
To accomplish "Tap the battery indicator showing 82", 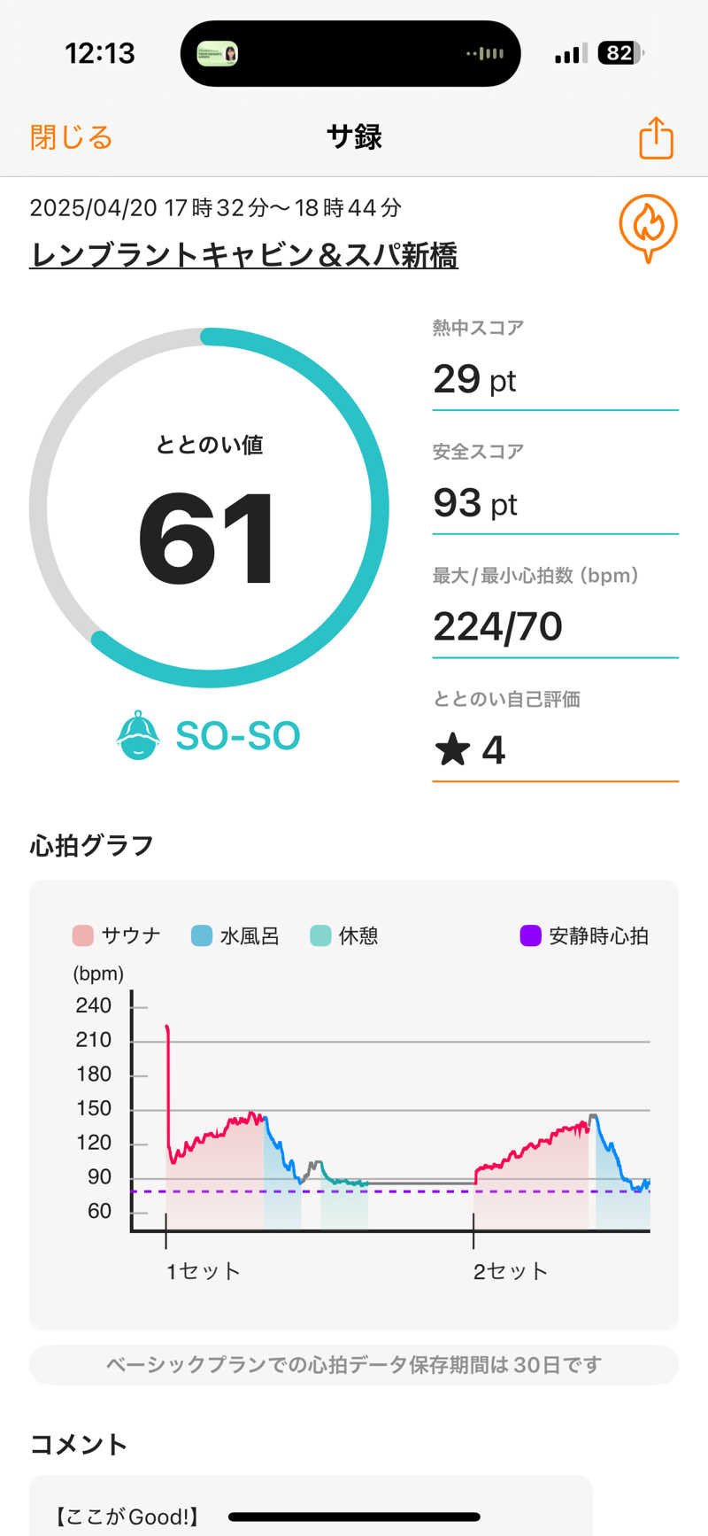I will click(620, 53).
